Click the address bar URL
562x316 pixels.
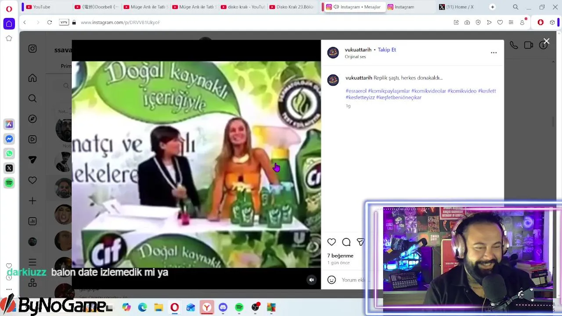pos(120,22)
